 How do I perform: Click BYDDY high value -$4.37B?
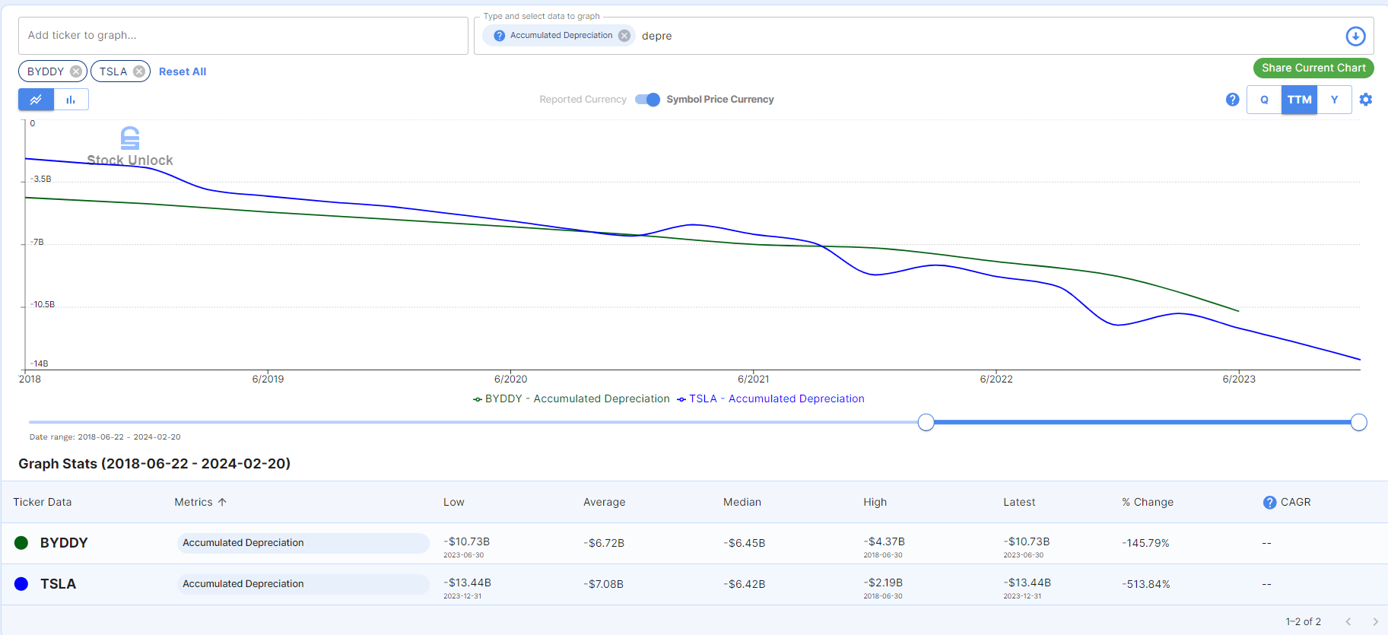pyautogui.click(x=885, y=541)
